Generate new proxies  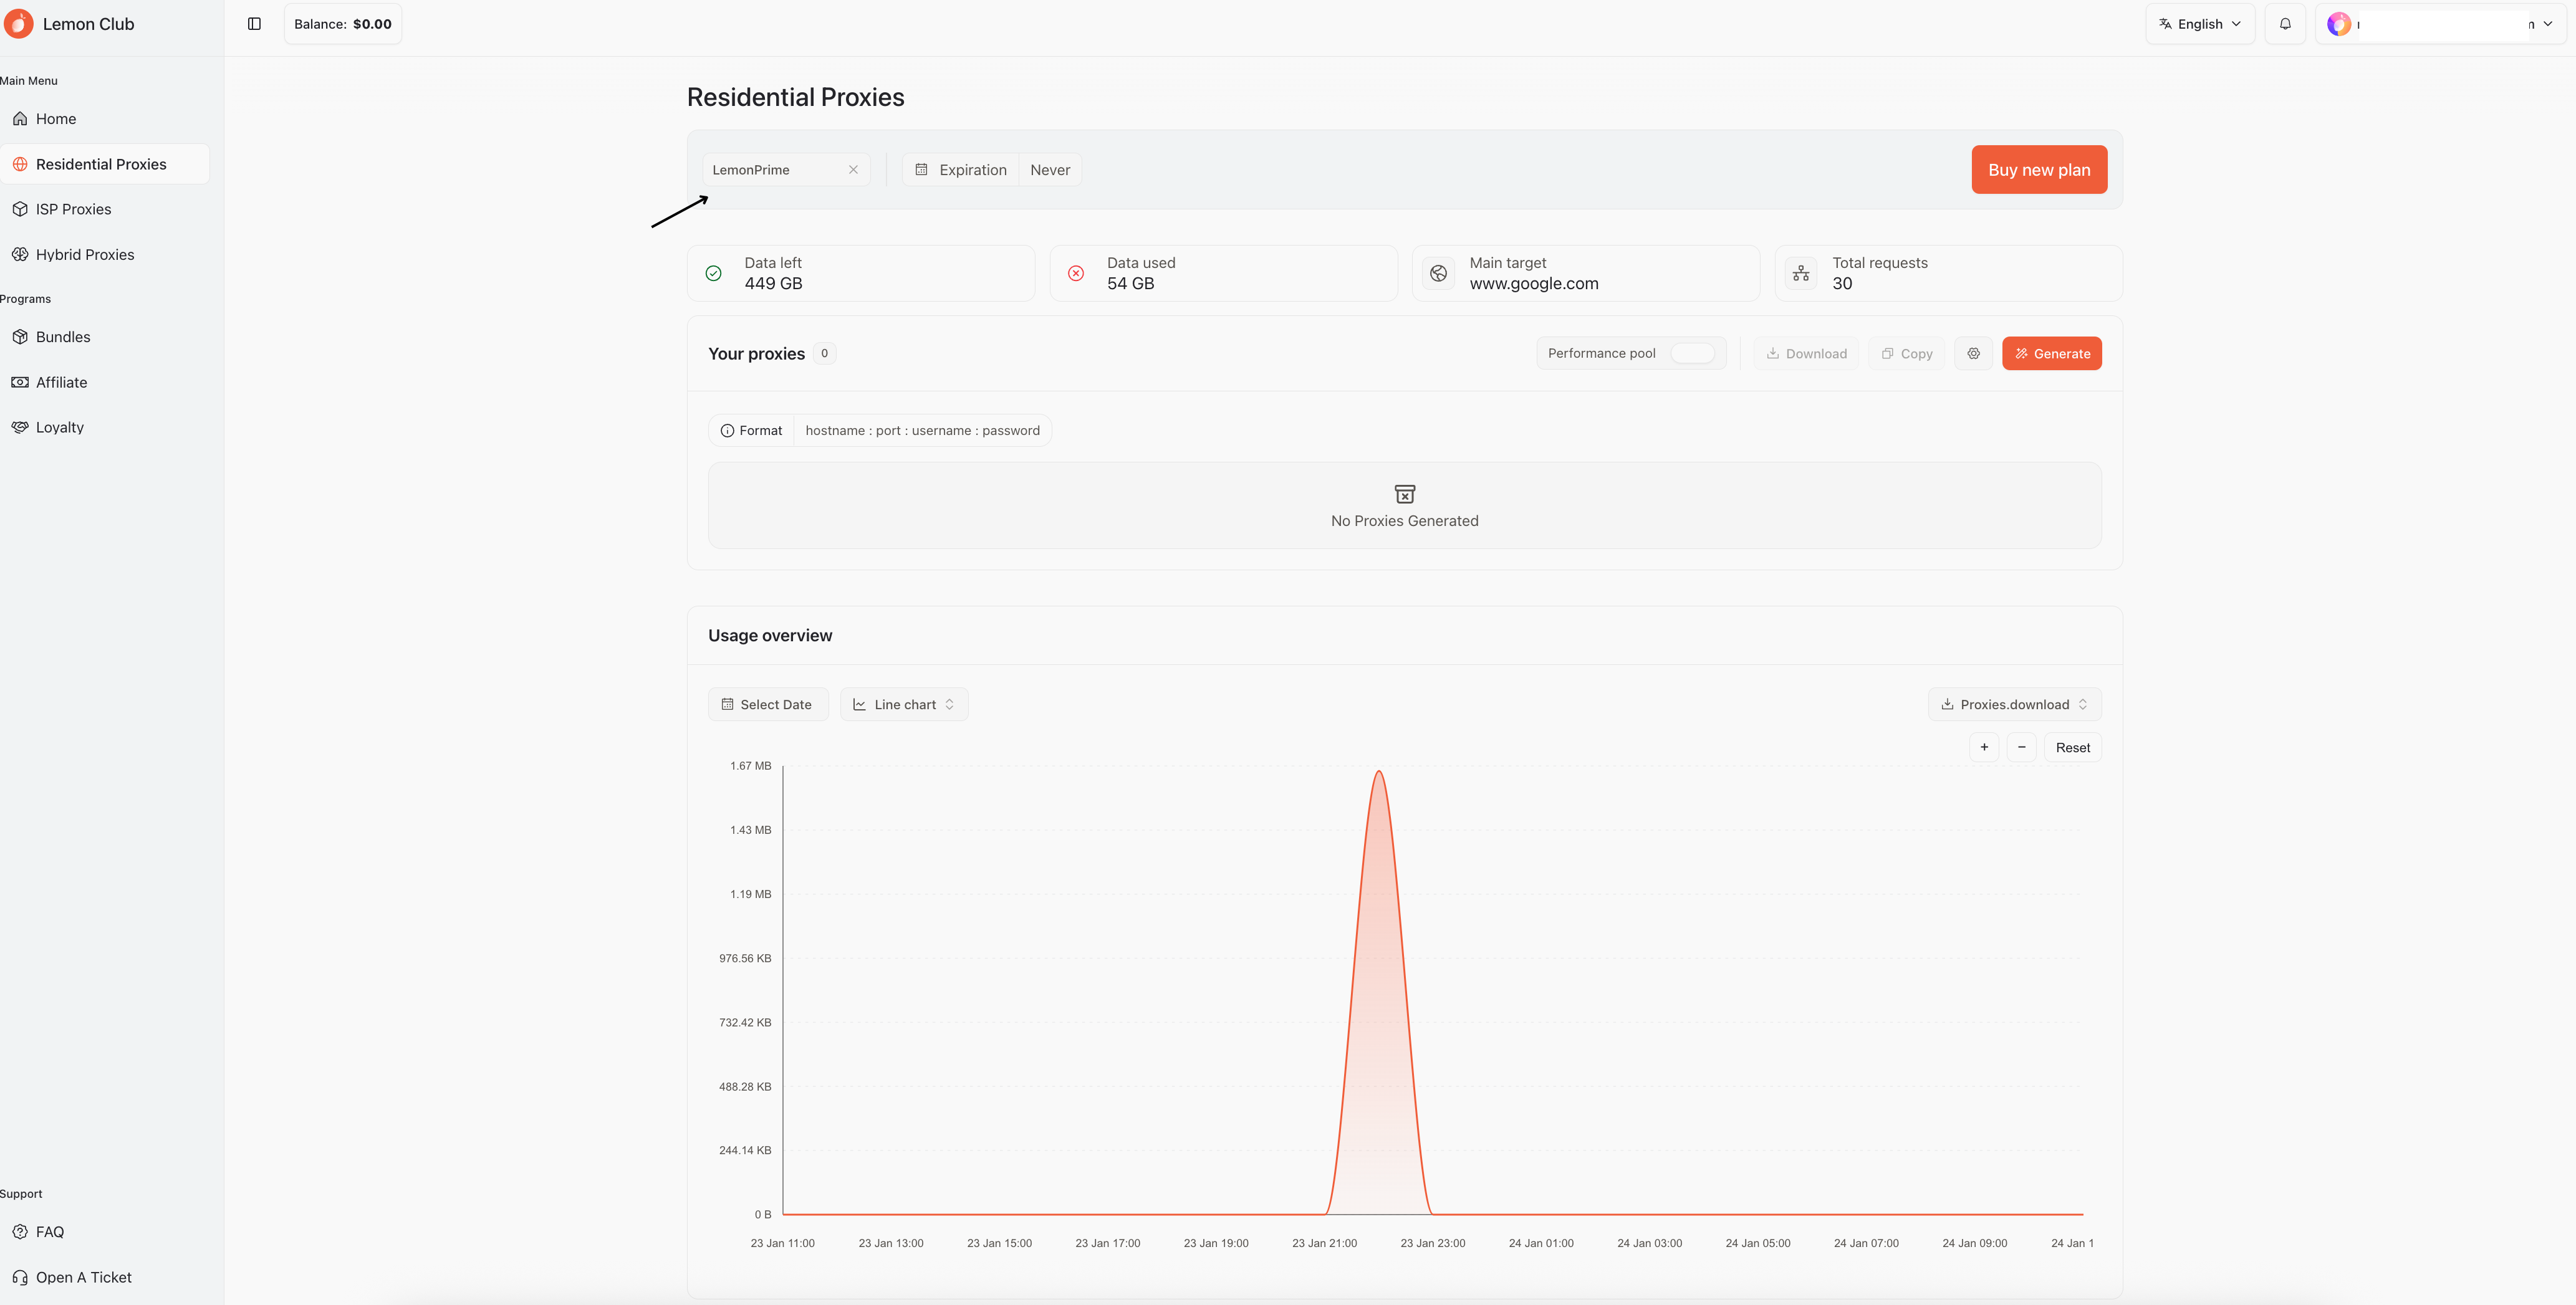tap(2051, 353)
